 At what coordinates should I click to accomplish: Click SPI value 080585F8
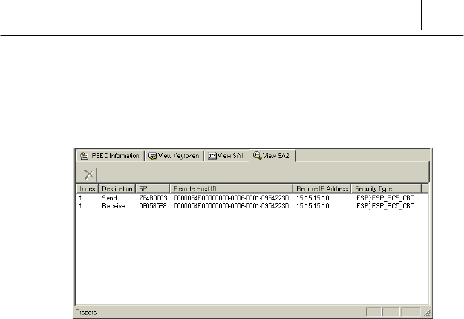[x=153, y=206]
